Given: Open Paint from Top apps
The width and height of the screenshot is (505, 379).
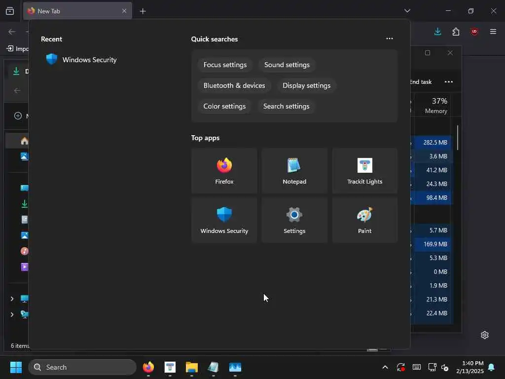Looking at the screenshot, I should coord(364,220).
